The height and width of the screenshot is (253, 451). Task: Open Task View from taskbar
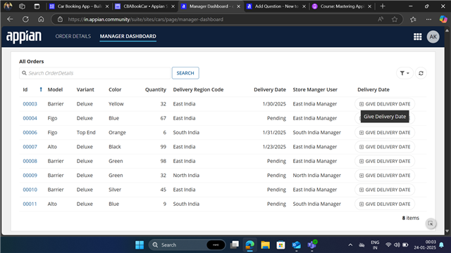(x=235, y=245)
